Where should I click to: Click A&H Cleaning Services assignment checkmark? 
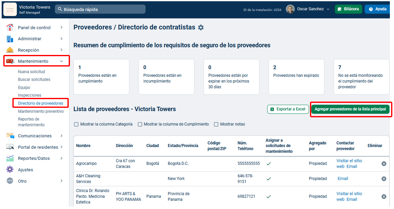pos(269,178)
